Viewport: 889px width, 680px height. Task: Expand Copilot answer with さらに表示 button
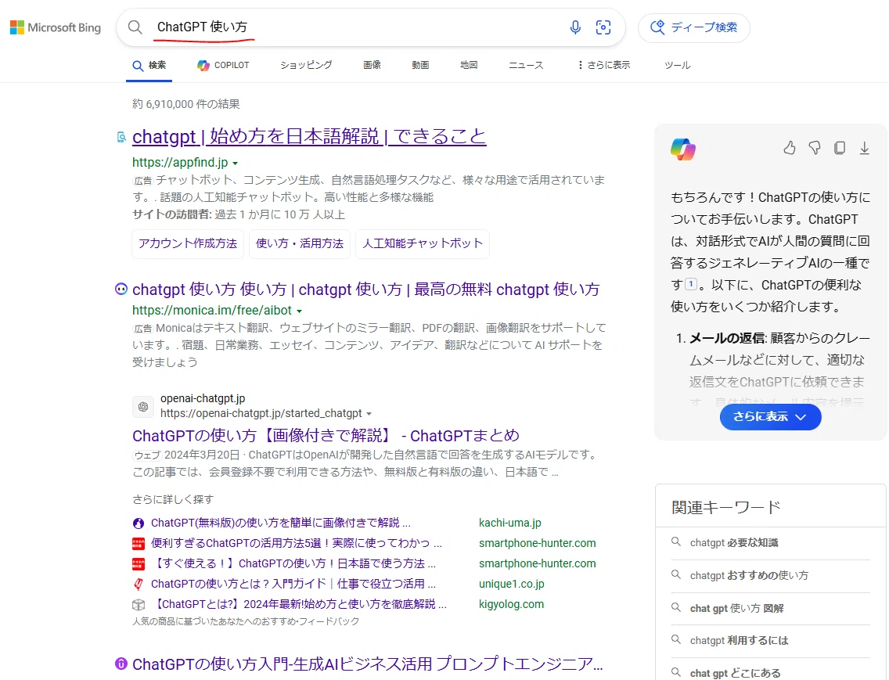pyautogui.click(x=770, y=417)
